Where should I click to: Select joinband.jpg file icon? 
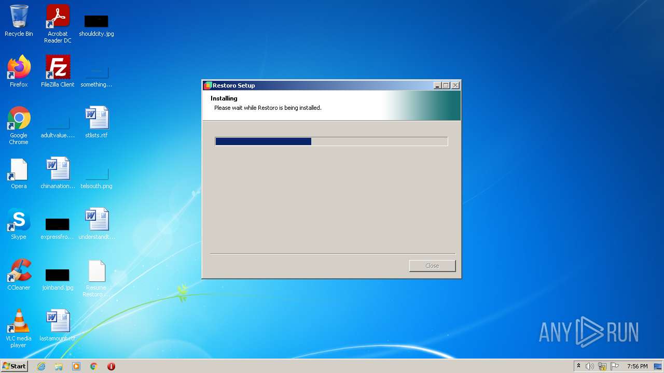point(58,279)
